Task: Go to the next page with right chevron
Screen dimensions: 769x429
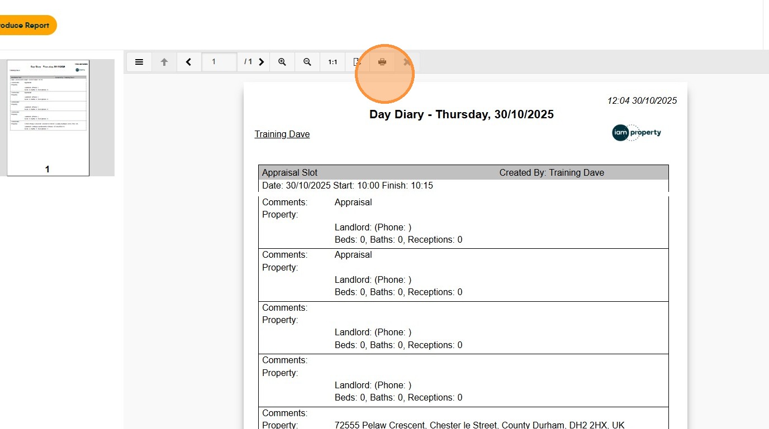Action: [261, 62]
